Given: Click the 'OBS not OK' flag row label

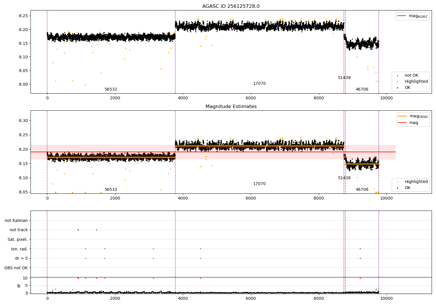Looking at the screenshot, I should 16,268.
